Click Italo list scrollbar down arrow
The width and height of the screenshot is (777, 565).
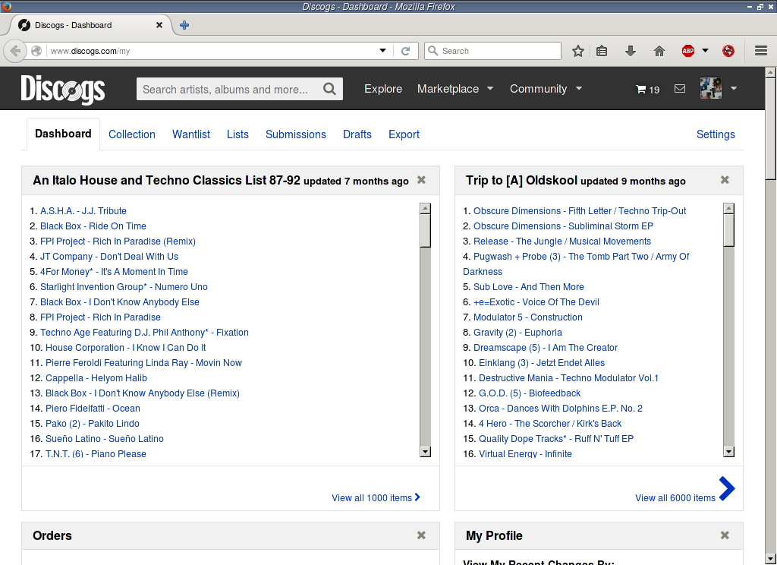(x=425, y=451)
